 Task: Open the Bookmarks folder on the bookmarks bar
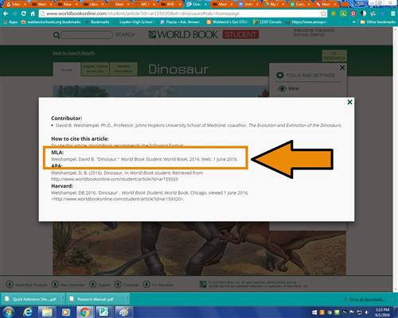click(97, 22)
